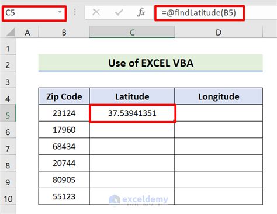The image size is (277, 214).
Task: Select column B header
Action: click(x=64, y=32)
